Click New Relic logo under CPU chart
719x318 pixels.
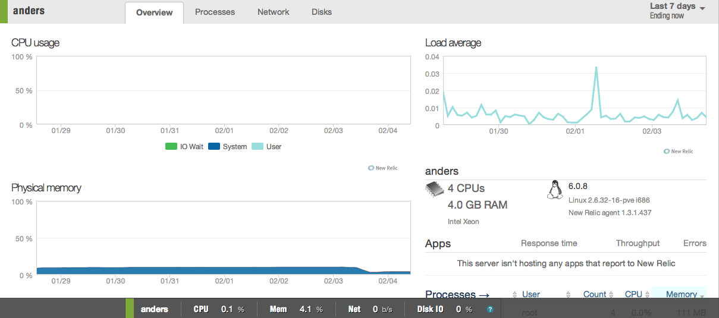coord(382,168)
